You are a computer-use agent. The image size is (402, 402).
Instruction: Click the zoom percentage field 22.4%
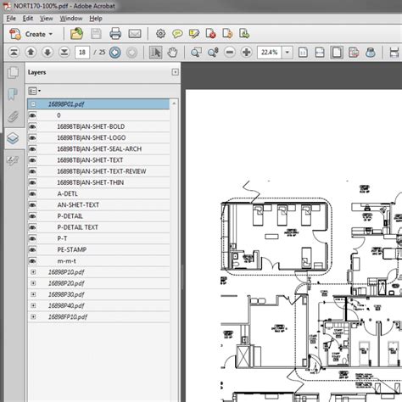[x=269, y=53]
